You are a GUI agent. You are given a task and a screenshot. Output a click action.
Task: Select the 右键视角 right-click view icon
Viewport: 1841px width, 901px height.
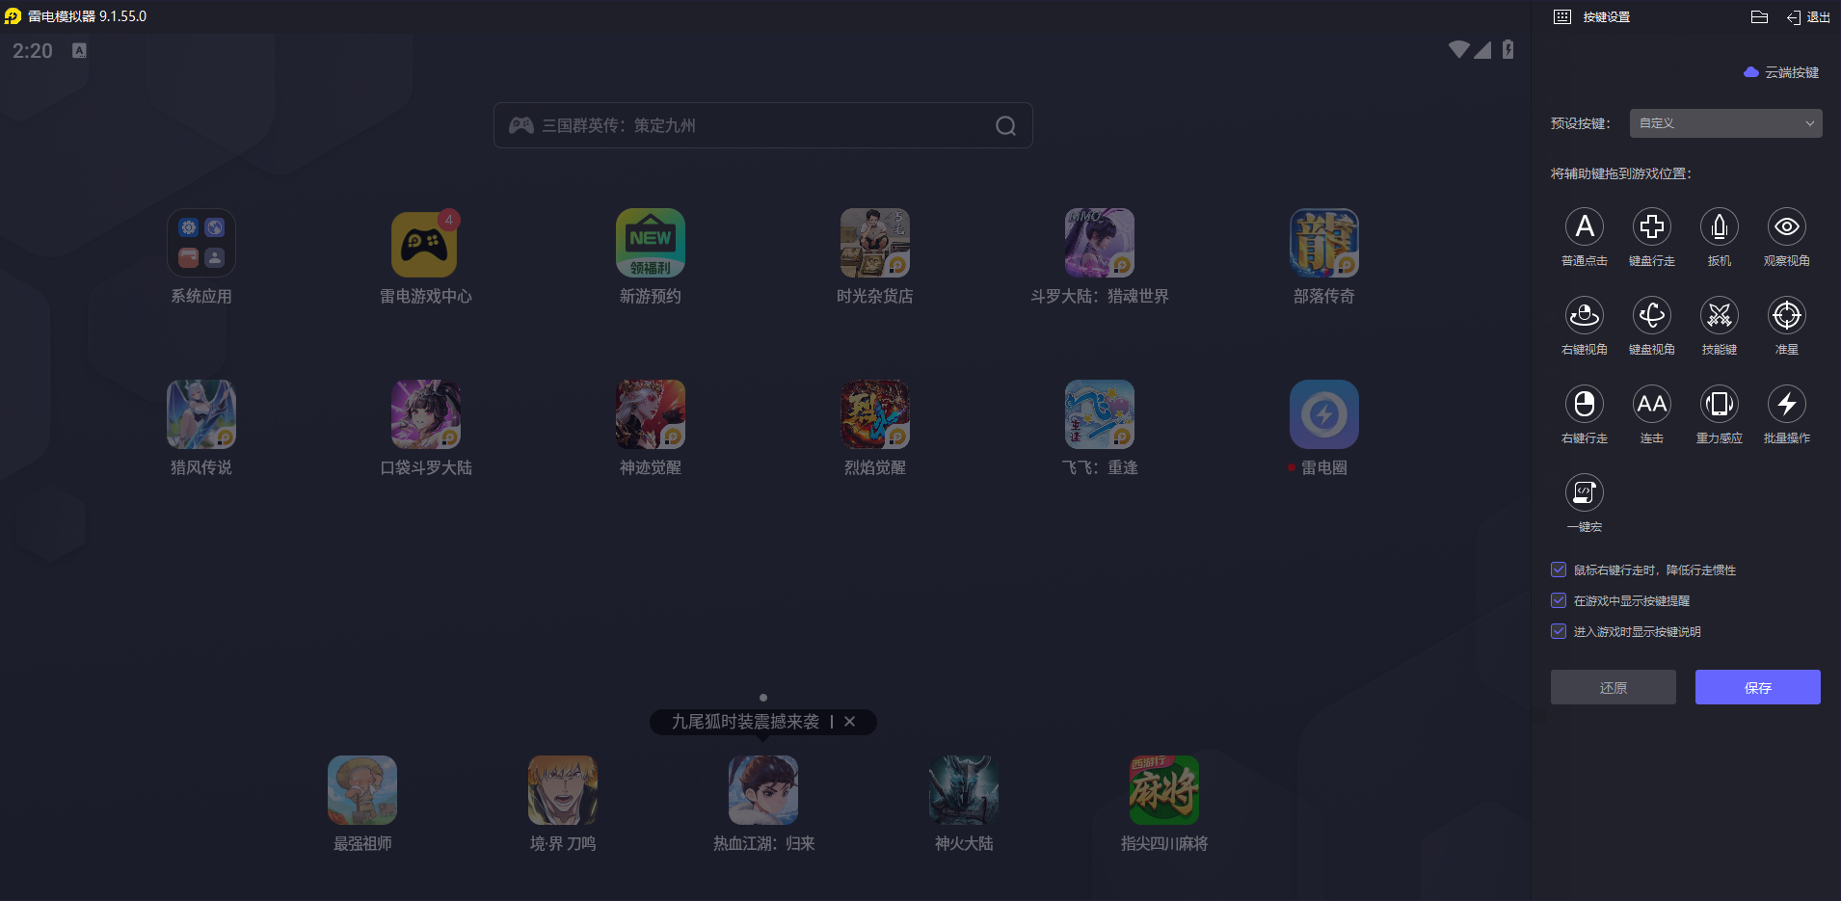pos(1585,316)
